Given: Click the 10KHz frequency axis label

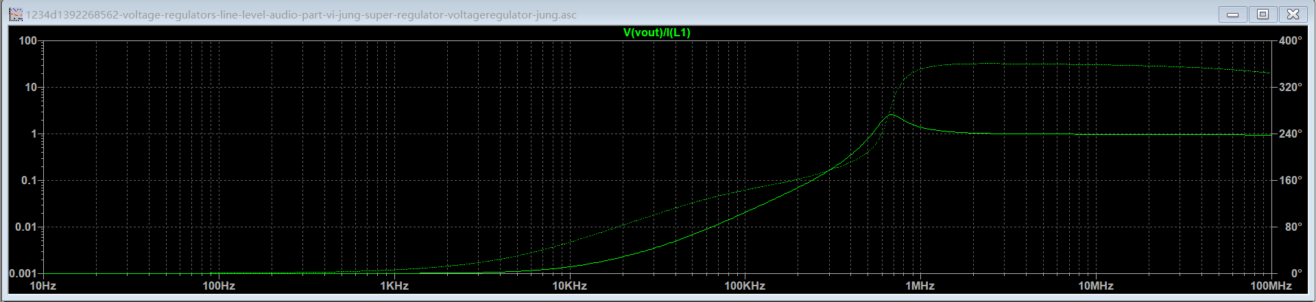Looking at the screenshot, I should [x=570, y=286].
